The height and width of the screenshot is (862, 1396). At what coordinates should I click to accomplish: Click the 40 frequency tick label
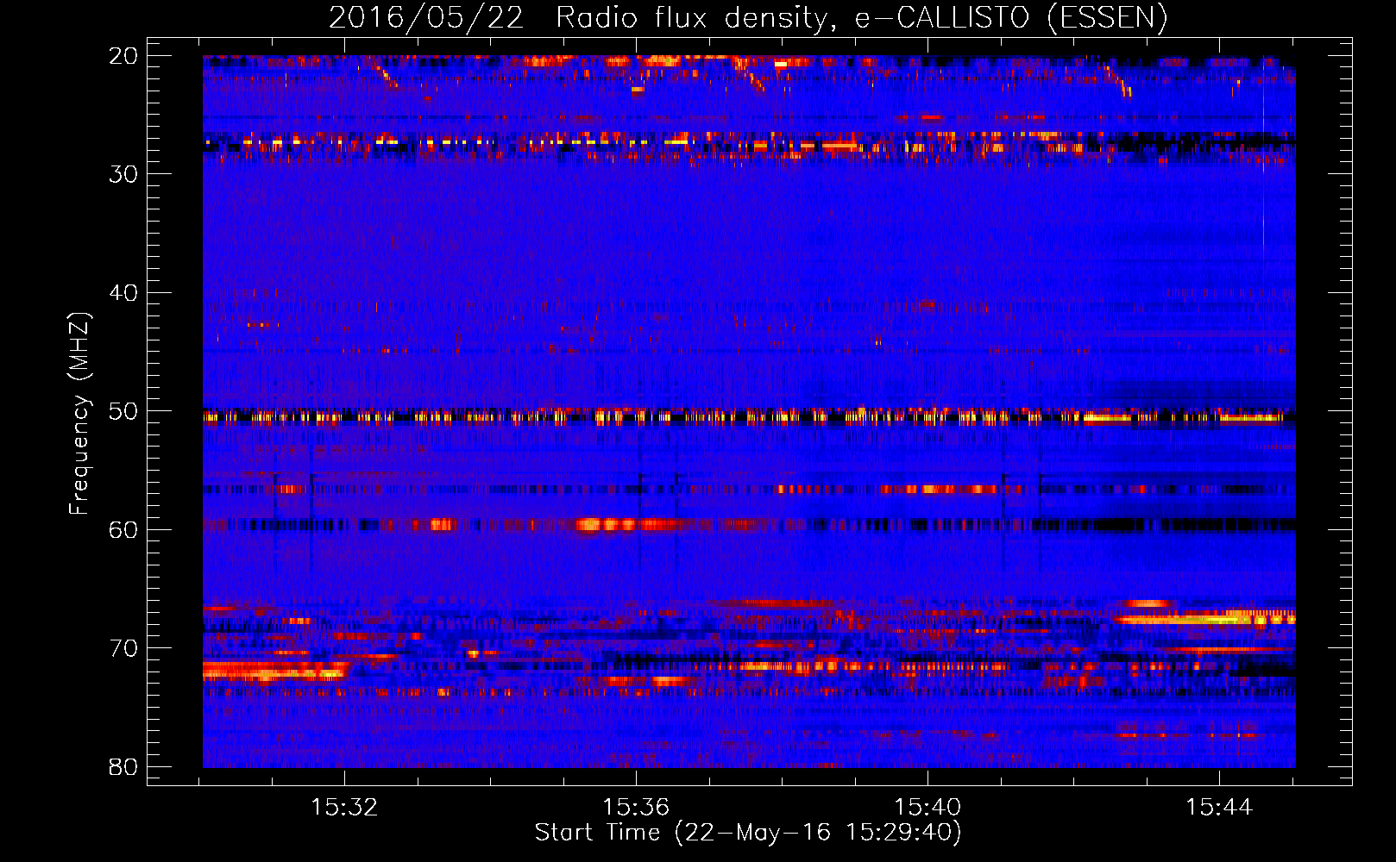(123, 292)
